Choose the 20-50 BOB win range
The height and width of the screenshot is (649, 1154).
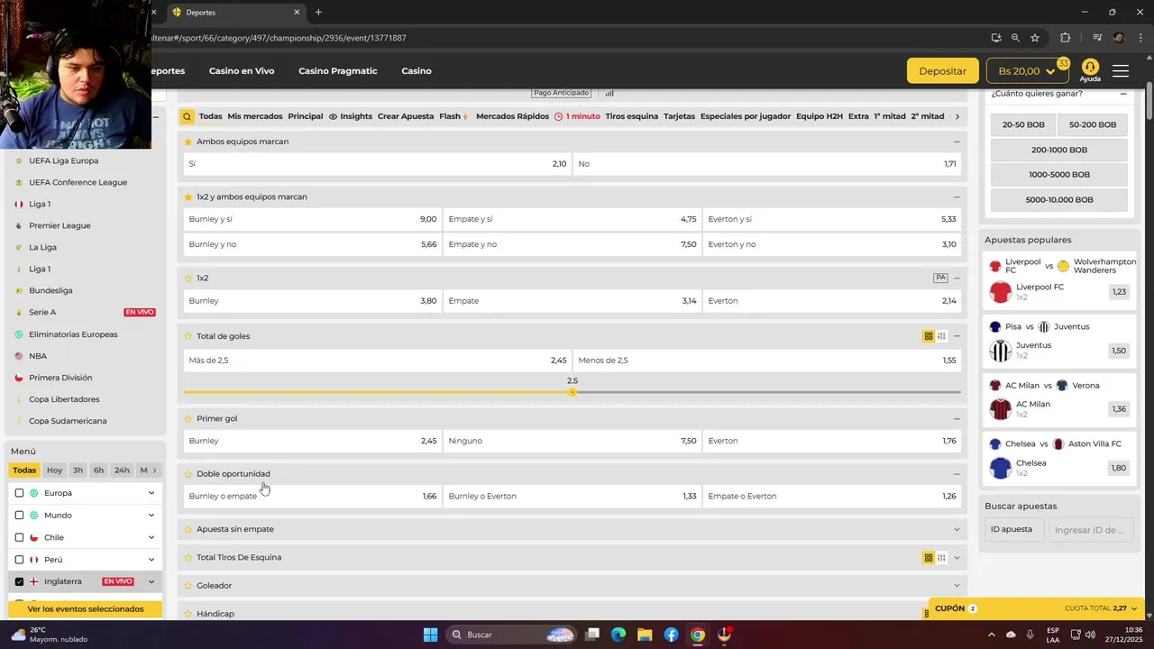pos(1023,124)
